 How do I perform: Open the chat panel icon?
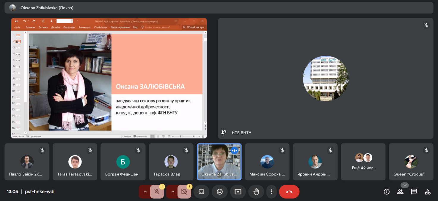pyautogui.click(x=414, y=192)
